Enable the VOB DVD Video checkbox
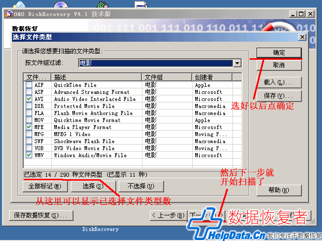Image resolution: width=322 pixels, height=241 pixels. tap(29, 148)
